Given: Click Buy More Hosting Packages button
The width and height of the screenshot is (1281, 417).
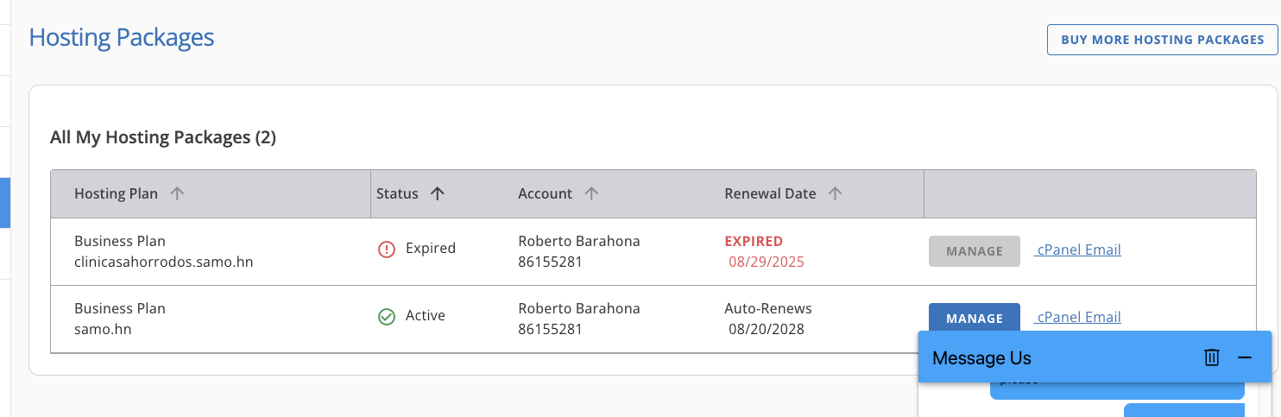Looking at the screenshot, I should (1162, 40).
